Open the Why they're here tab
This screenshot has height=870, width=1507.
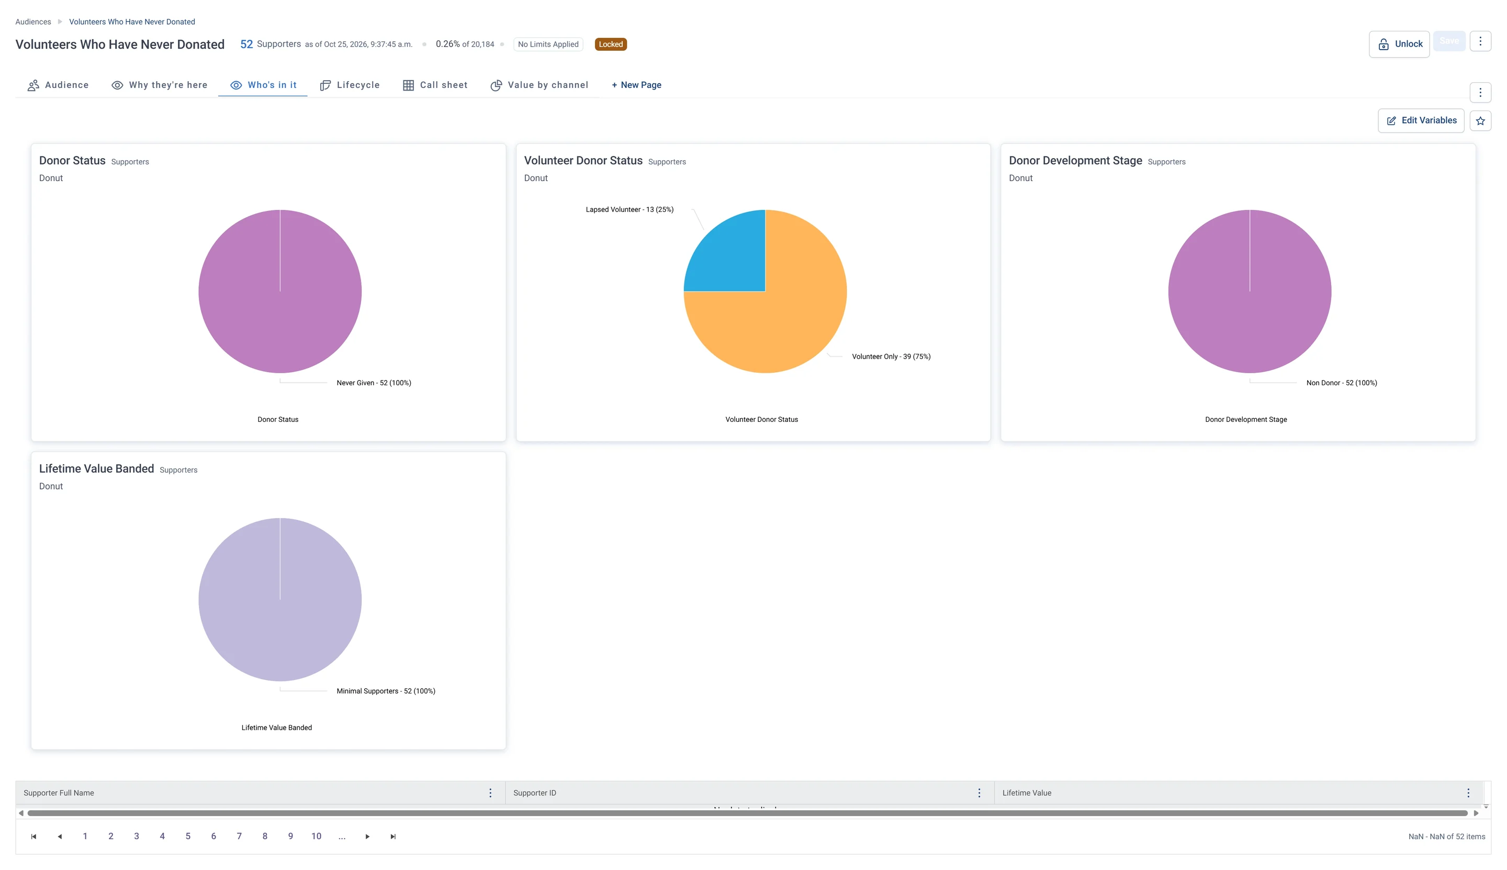(x=160, y=85)
